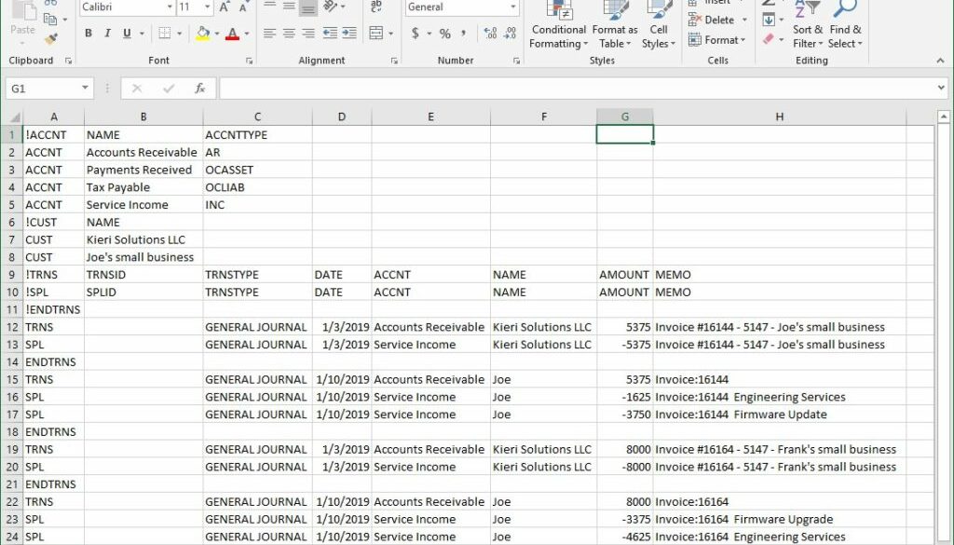This screenshot has height=545, width=954.
Task: Toggle Align Right for the cell
Action: coord(308,33)
